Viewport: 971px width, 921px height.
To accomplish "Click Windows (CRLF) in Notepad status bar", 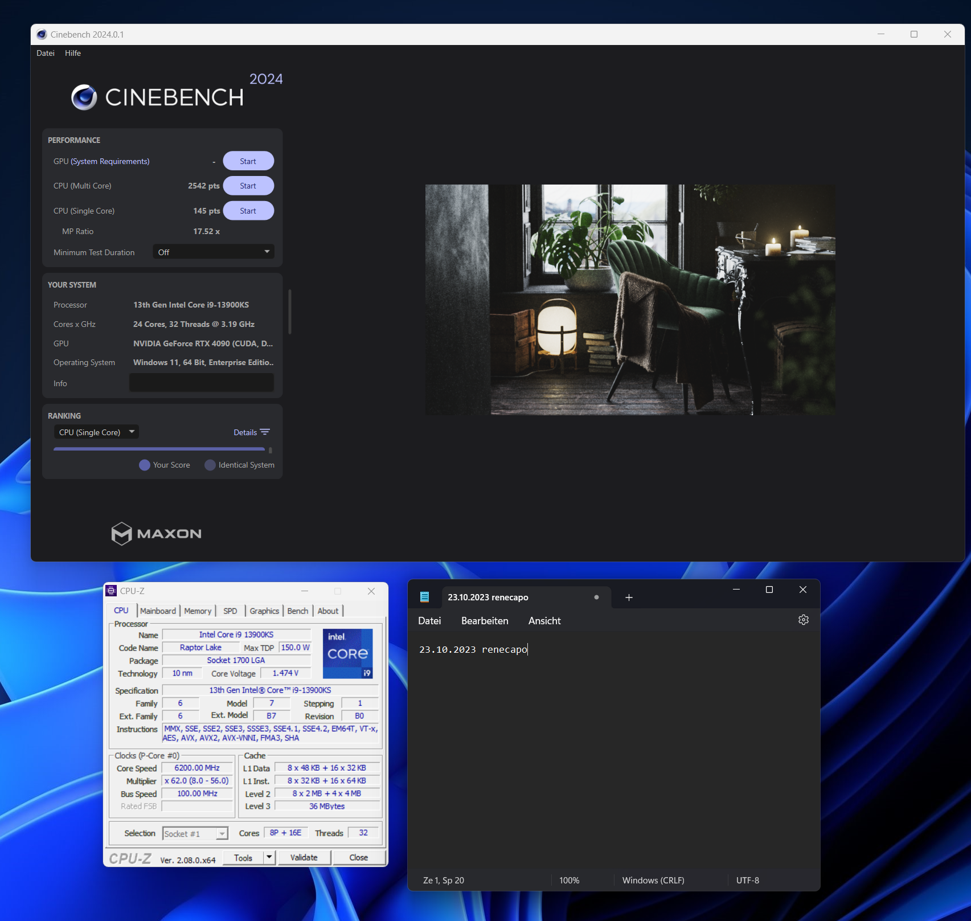I will [x=653, y=881].
